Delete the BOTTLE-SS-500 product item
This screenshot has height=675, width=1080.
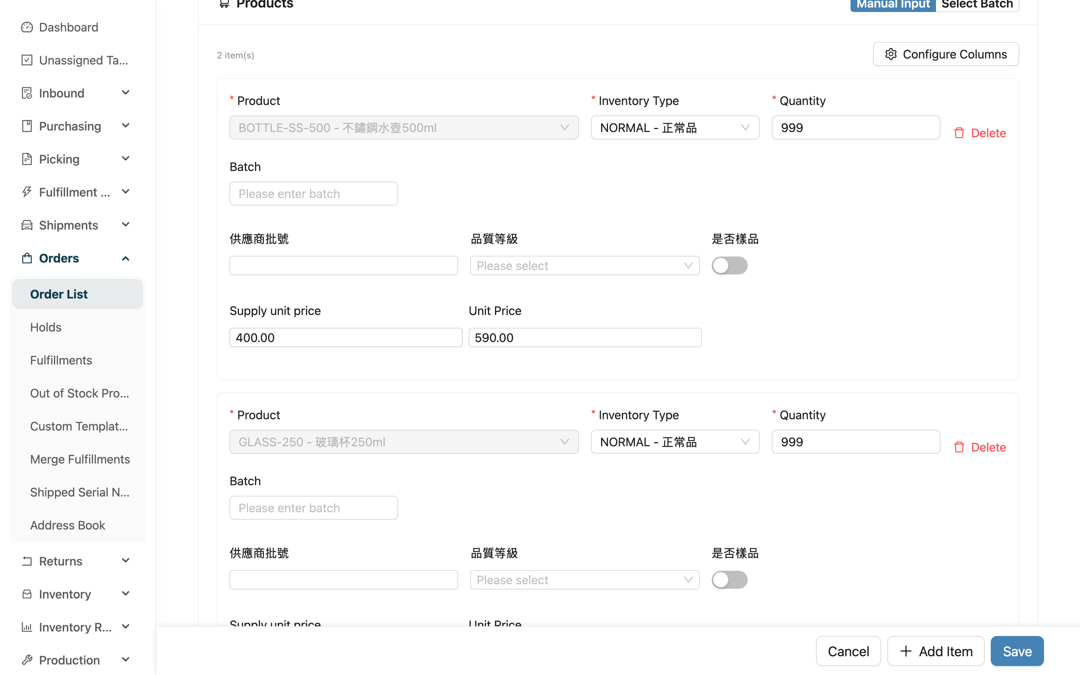[979, 133]
